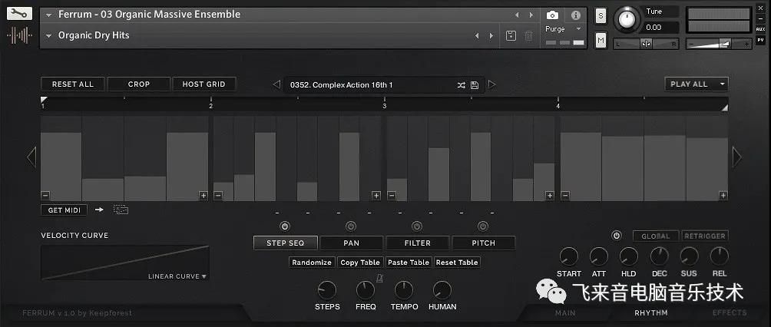Click the arrow icon beside GET MIDI

(99, 210)
